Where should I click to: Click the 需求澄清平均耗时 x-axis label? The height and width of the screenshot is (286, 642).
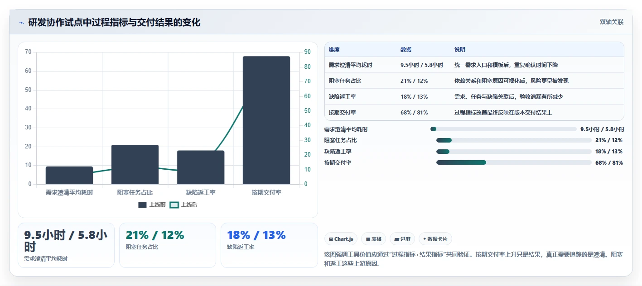pos(69,192)
